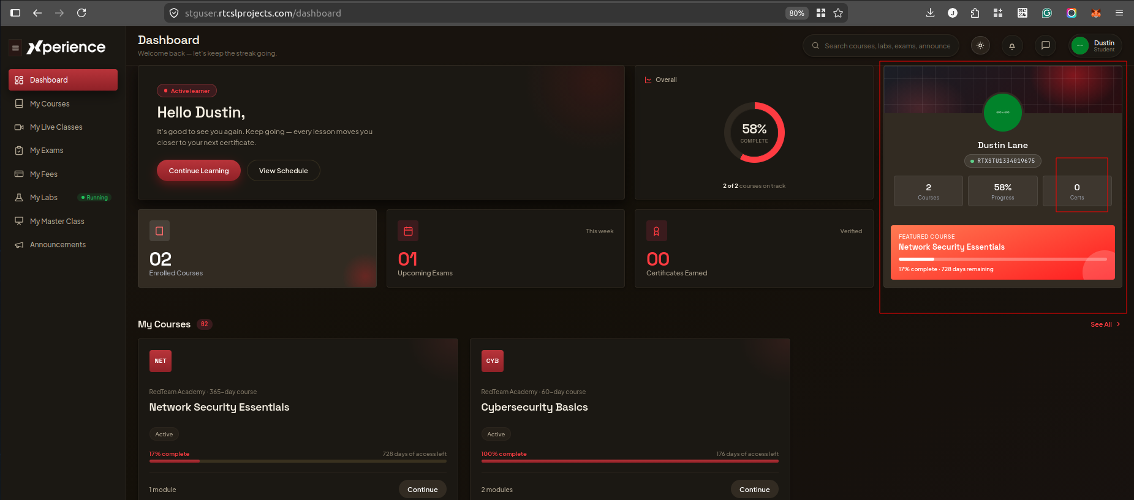The width and height of the screenshot is (1134, 500).
Task: Open notifications bell icon
Action: click(1012, 46)
